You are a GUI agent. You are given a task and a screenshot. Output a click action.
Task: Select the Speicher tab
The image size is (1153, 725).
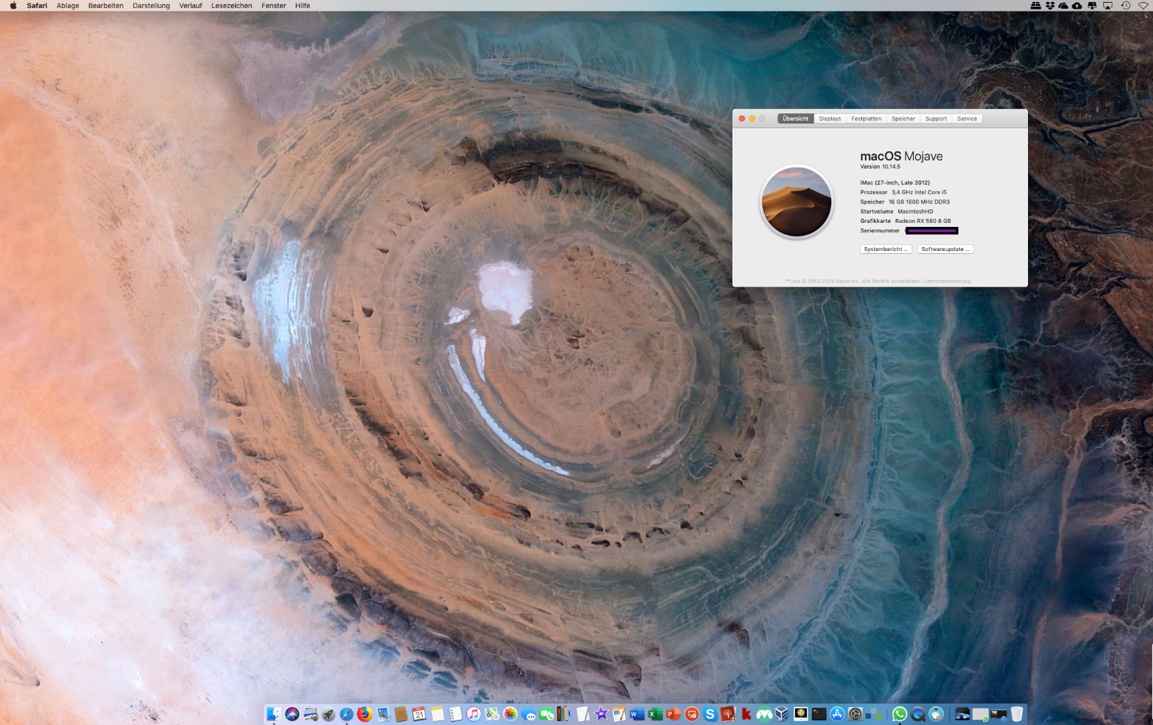pyautogui.click(x=903, y=119)
